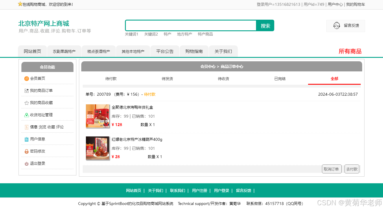Open 收货地址管理 in the sidebar

coord(41,115)
